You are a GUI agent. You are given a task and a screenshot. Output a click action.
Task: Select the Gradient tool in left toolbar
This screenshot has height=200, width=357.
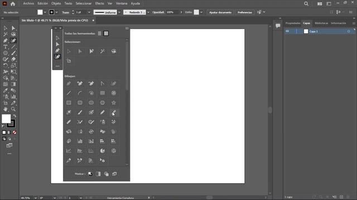(x=13, y=84)
